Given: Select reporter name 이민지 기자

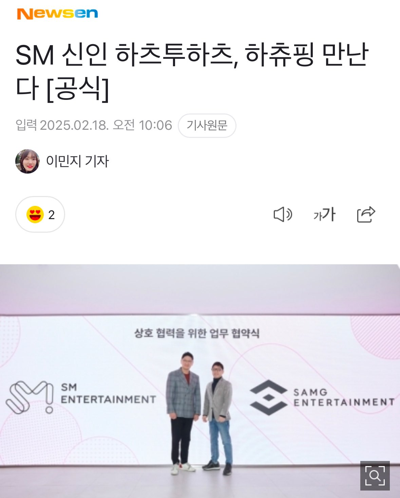Looking at the screenshot, I should [77, 161].
